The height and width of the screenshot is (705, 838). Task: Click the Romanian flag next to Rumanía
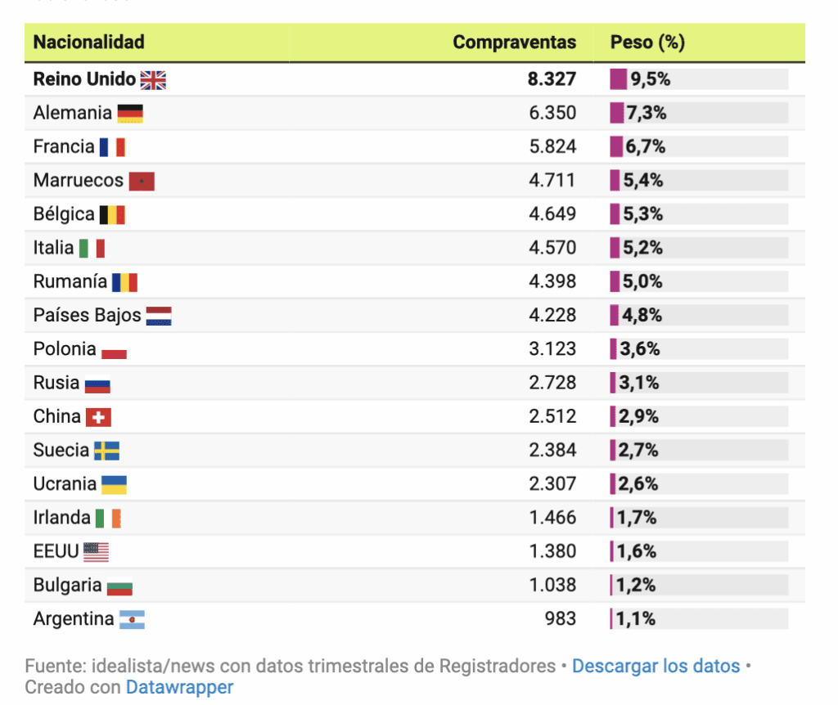point(124,282)
